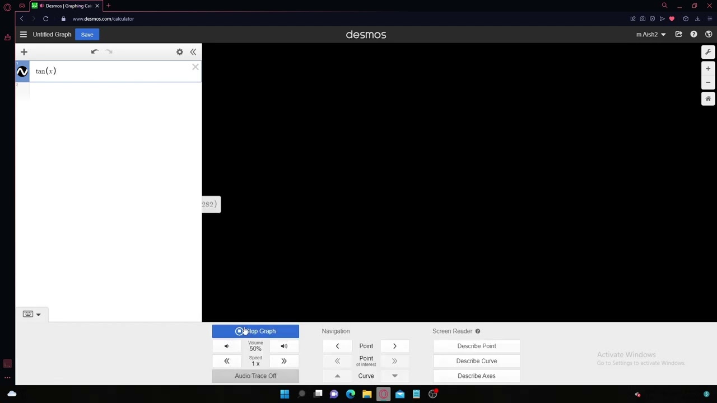Image resolution: width=717 pixels, height=403 pixels.
Task: Open the expression list settings gear
Action: coord(180,52)
